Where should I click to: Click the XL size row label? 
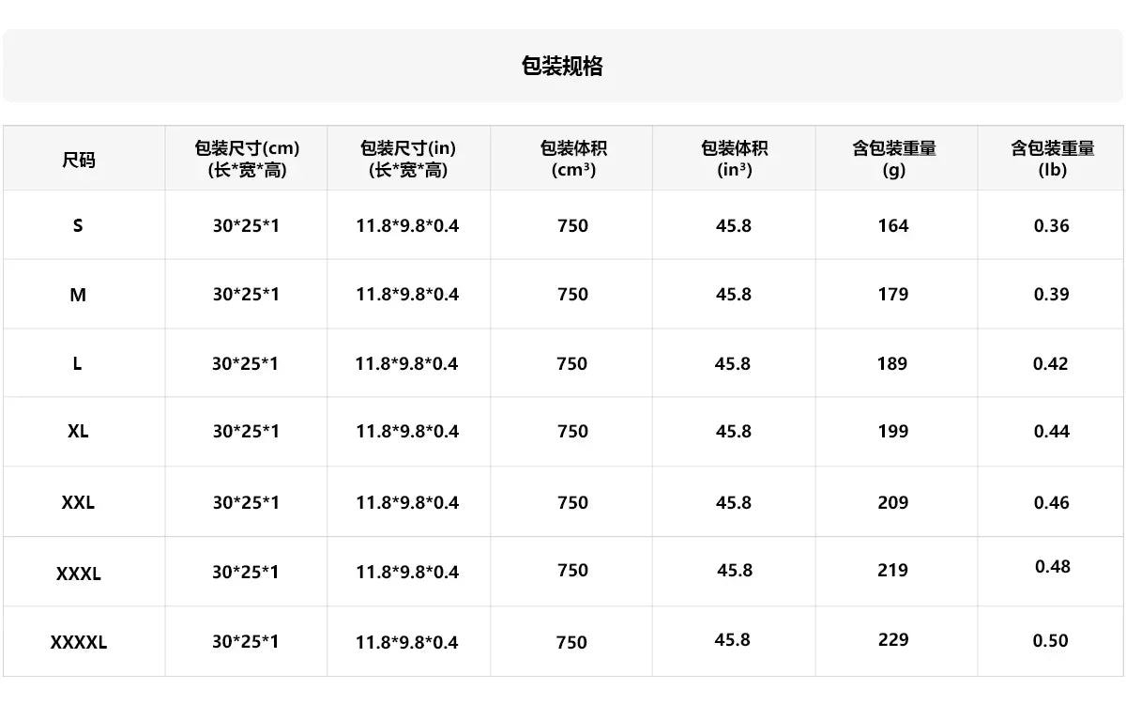(x=78, y=432)
